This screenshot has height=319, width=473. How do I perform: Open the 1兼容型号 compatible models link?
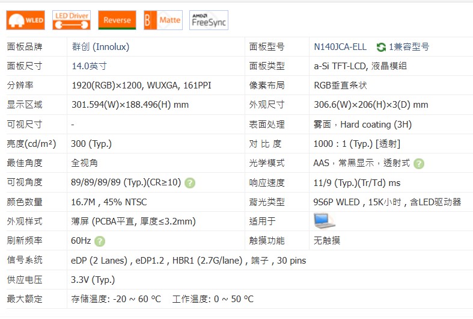click(409, 47)
